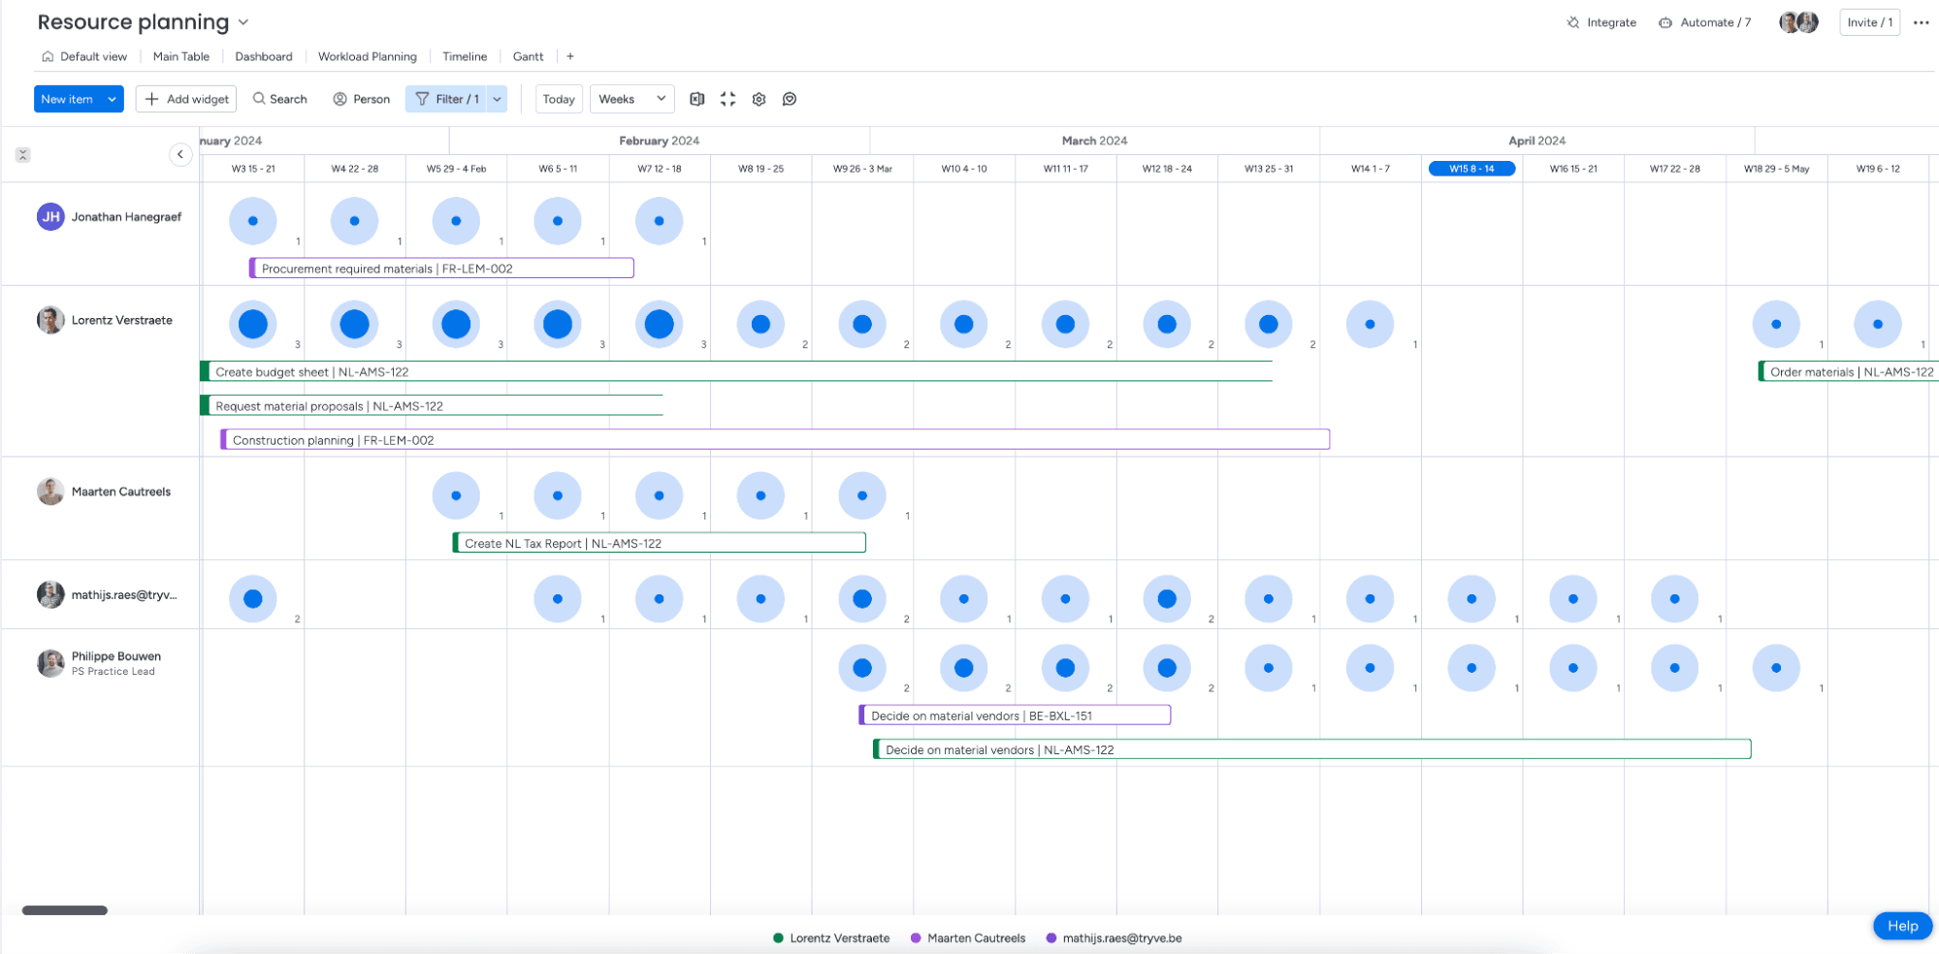Open the three-dot board options menu
Screen dimensions: 1939x954
(1921, 22)
